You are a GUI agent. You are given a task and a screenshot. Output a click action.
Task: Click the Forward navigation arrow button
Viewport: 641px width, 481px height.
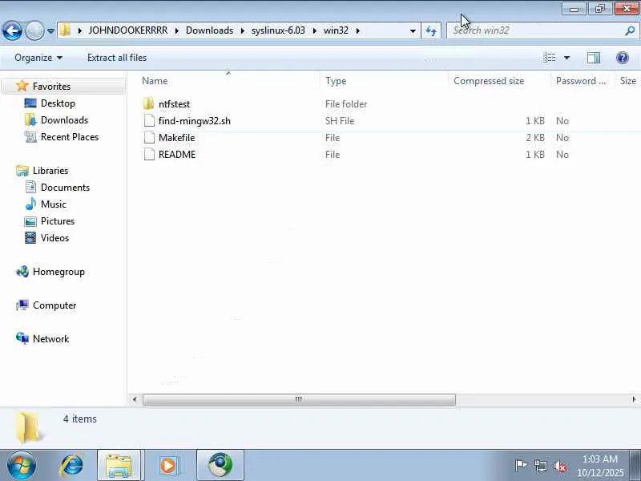tap(34, 30)
